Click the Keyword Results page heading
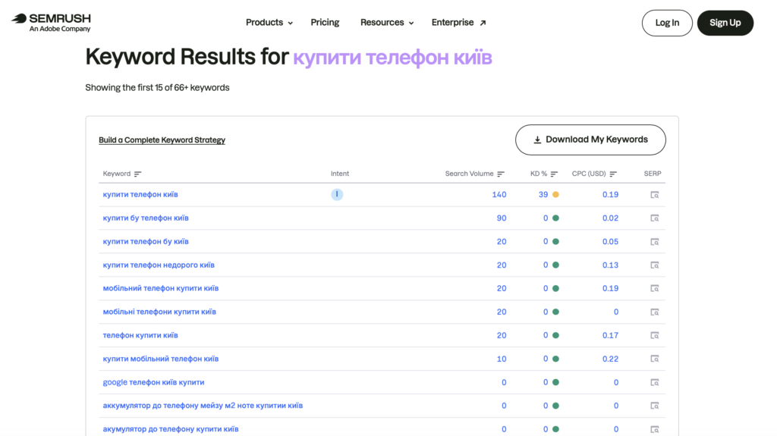The height and width of the screenshot is (436, 777). [288, 57]
